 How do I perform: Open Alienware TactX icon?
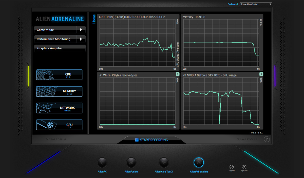click(x=164, y=163)
